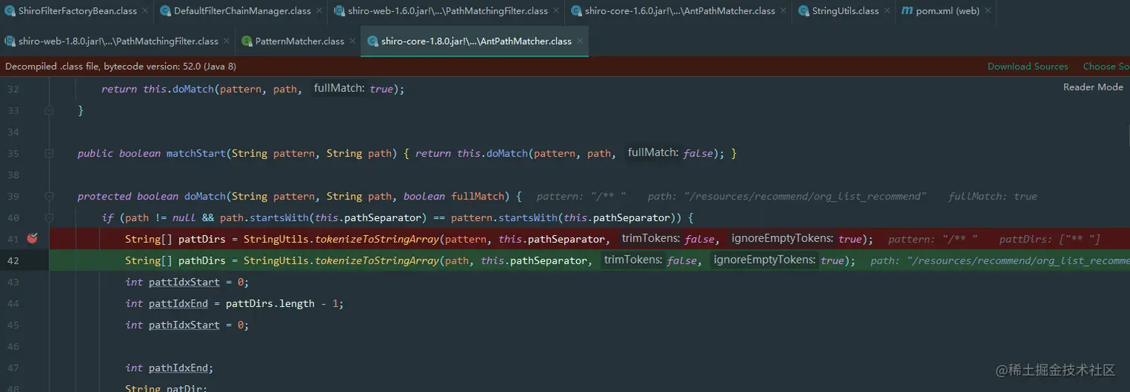Click the pattIdxEnd variable on line 44

(x=178, y=304)
